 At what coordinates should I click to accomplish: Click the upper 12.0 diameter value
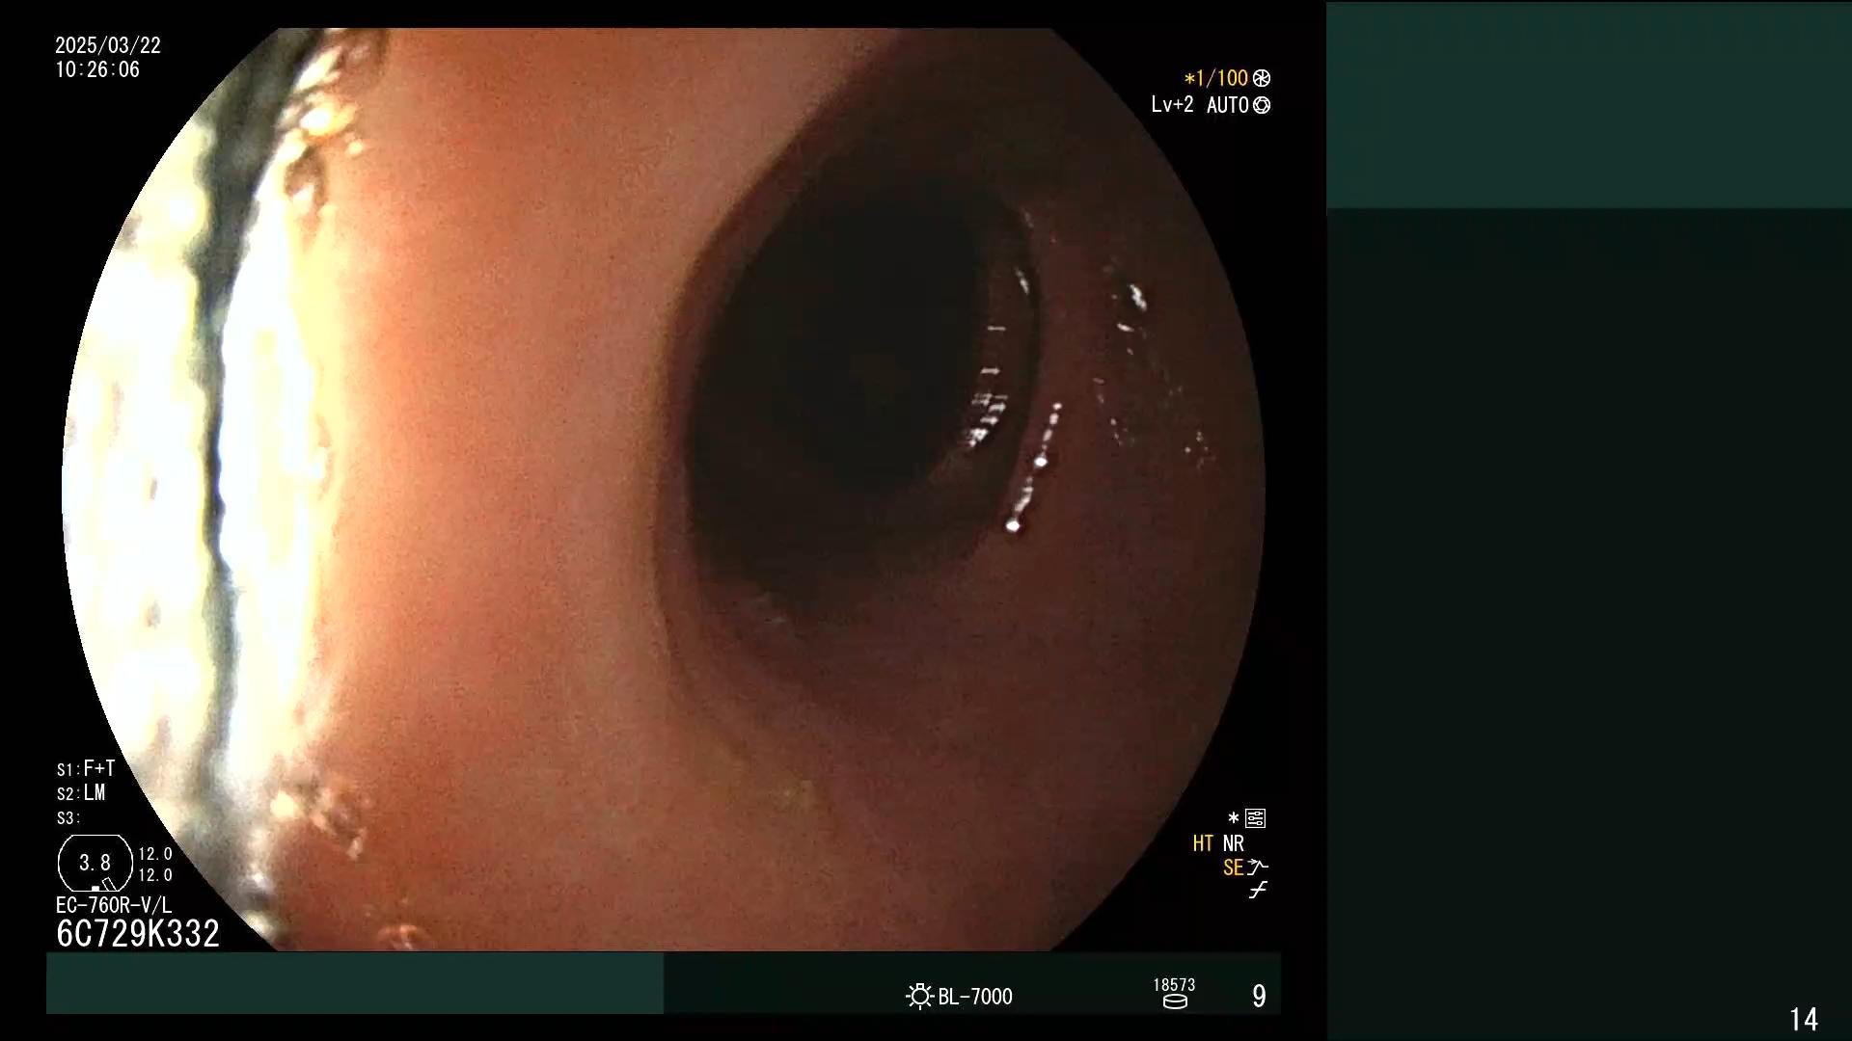pyautogui.click(x=155, y=854)
